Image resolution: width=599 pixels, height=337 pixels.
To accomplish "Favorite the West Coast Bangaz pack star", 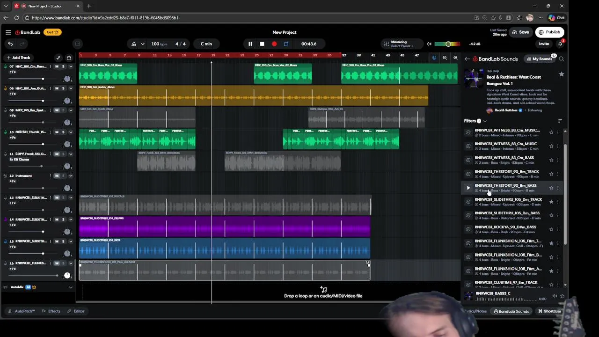I will pos(562,74).
